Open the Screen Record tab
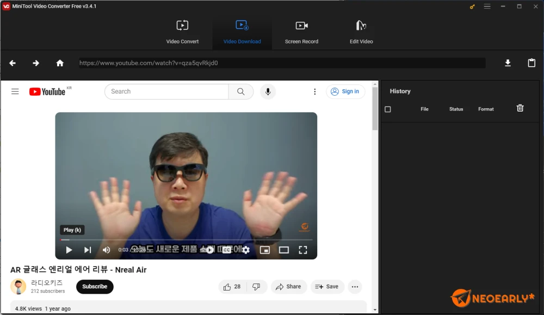Image resolution: width=544 pixels, height=315 pixels. [301, 32]
